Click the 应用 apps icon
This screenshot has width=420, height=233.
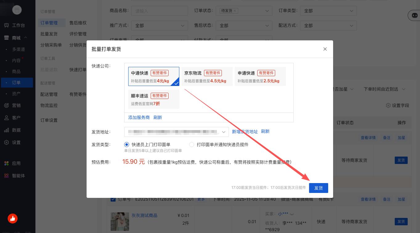[x=6, y=163]
